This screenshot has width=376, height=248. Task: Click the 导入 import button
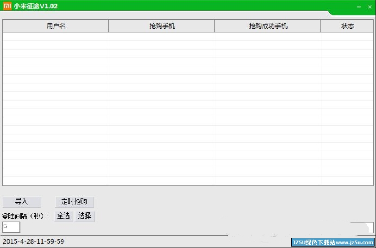click(x=22, y=202)
